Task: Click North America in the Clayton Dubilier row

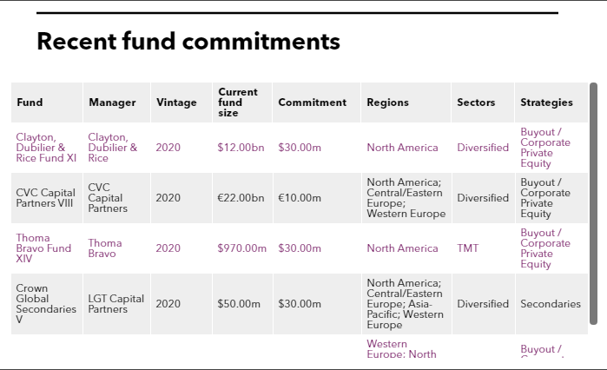Action: (x=402, y=148)
